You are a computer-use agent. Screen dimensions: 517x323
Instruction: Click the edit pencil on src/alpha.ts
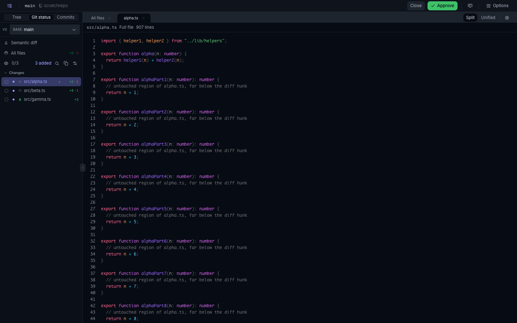click(x=59, y=82)
